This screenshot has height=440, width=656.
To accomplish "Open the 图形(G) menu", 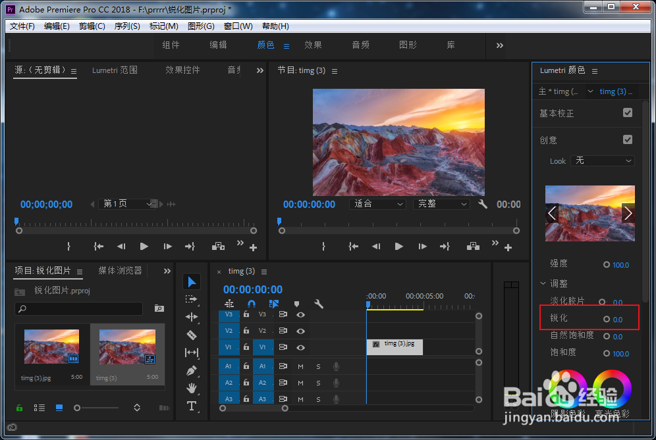I will (x=201, y=26).
